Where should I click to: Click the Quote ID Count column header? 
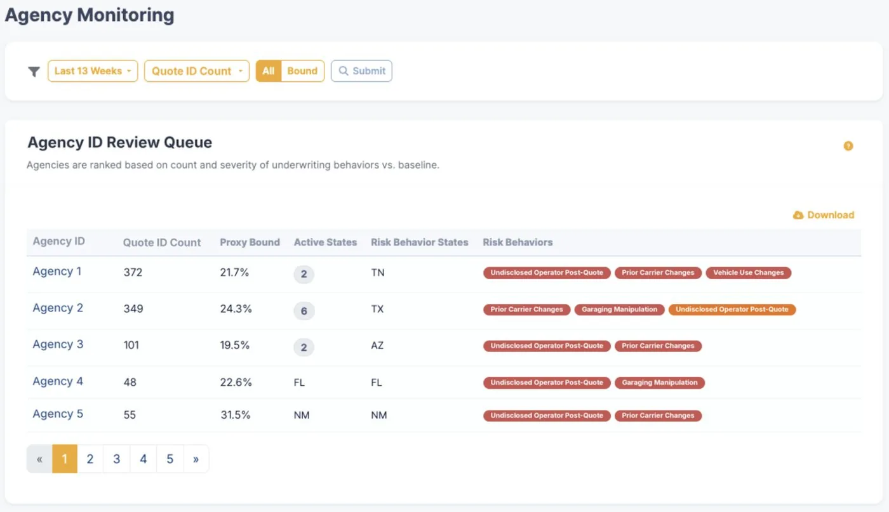click(162, 242)
